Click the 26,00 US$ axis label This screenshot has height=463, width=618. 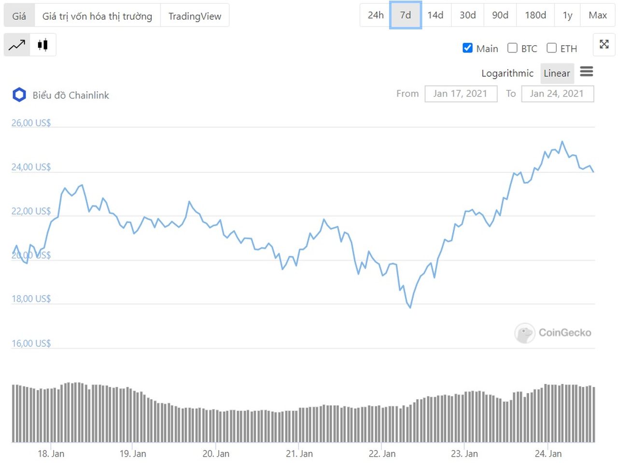tap(31, 123)
